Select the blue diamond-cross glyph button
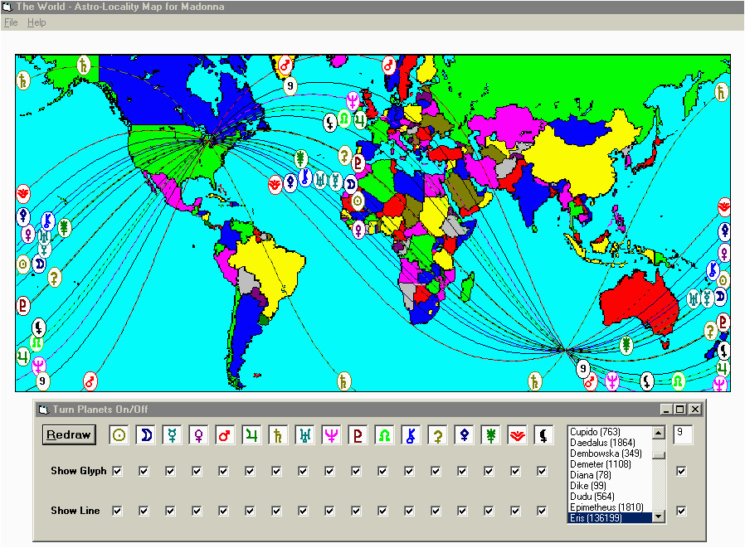The height and width of the screenshot is (548, 745). click(x=465, y=435)
